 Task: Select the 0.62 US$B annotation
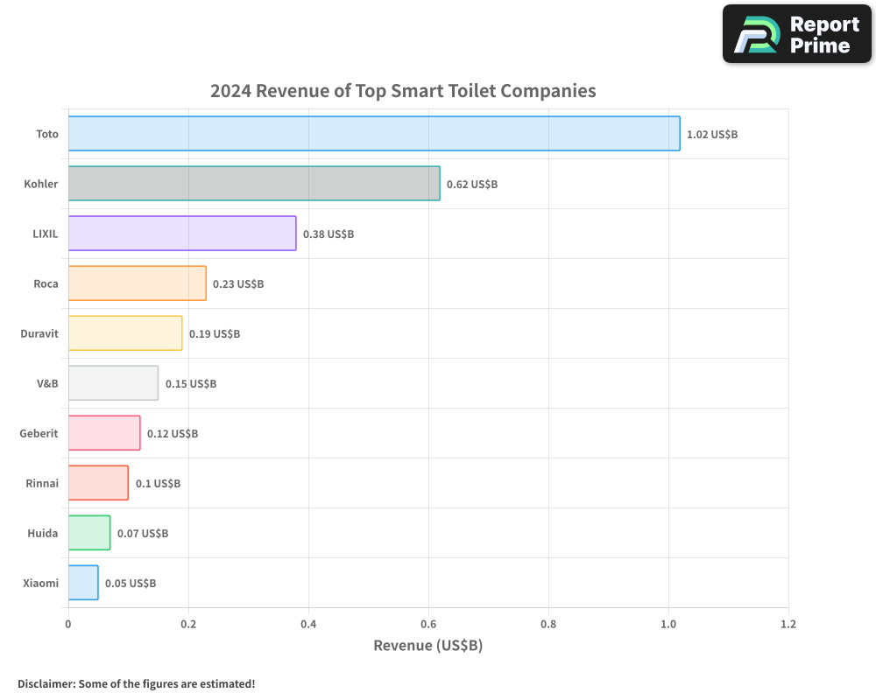pos(472,185)
